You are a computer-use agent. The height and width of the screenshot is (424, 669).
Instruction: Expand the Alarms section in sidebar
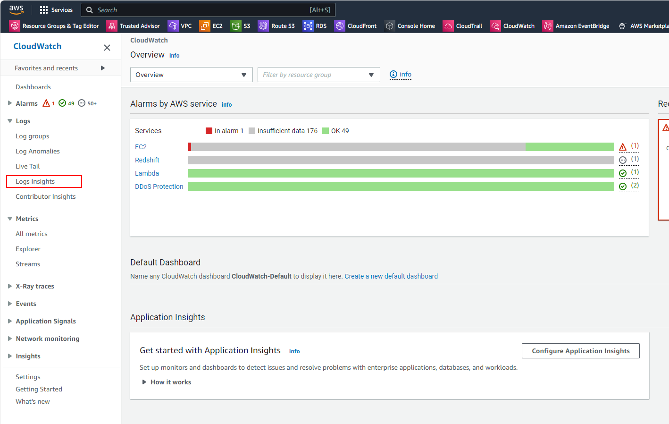(x=10, y=103)
